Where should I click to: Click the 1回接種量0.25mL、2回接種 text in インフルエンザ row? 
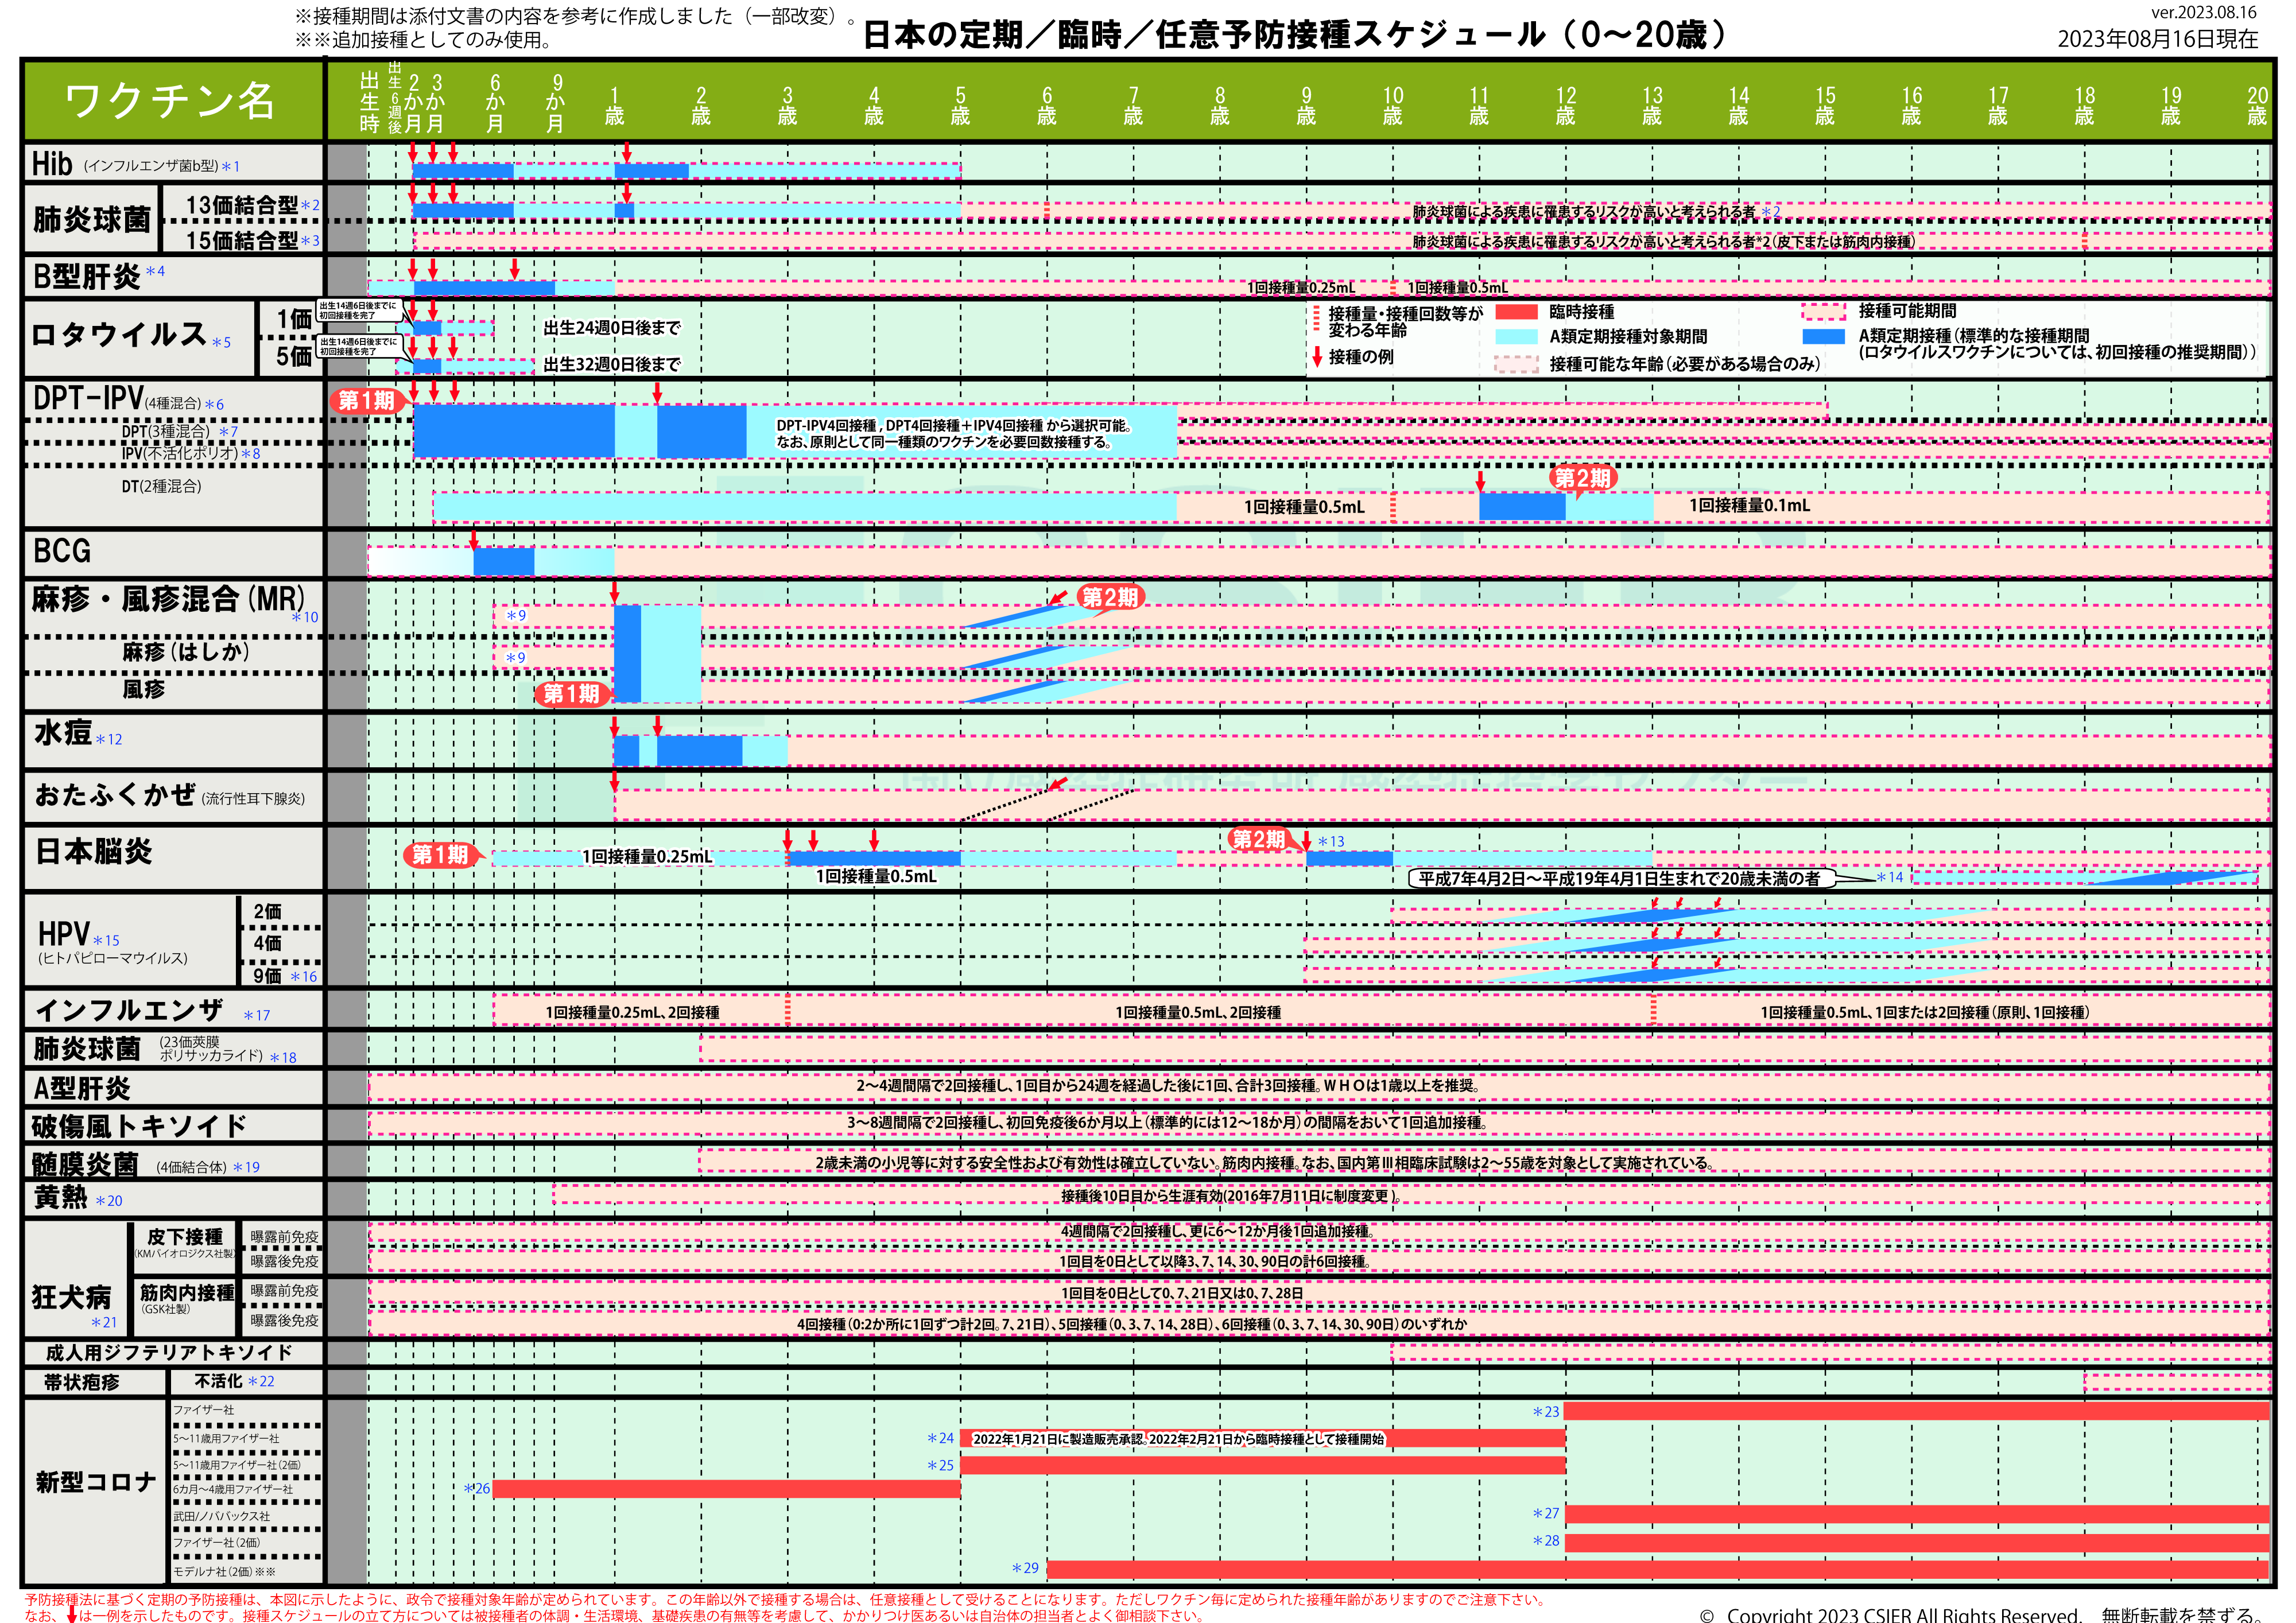point(632,1013)
